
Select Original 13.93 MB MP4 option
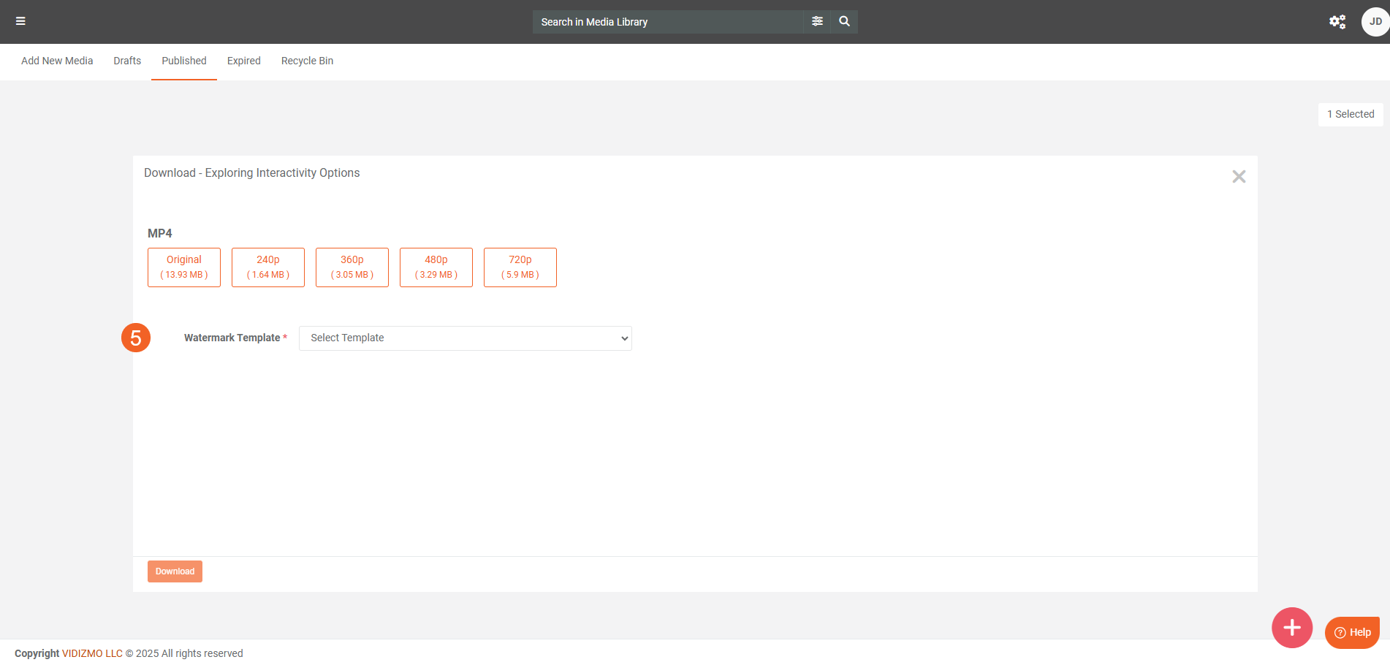pos(184,267)
